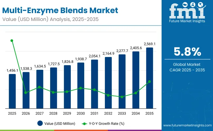
Task: Click the 2034 bar
Action: (136, 80)
